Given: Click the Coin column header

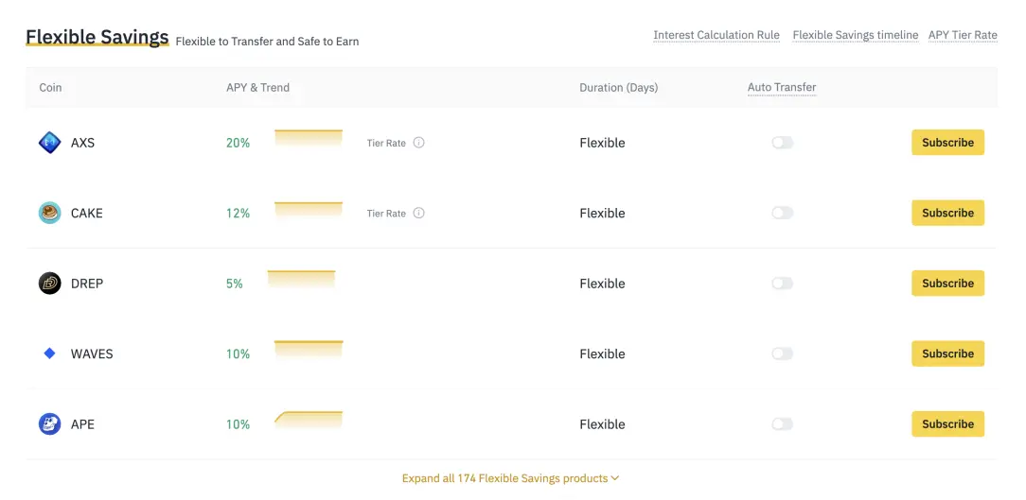Looking at the screenshot, I should pyautogui.click(x=50, y=88).
